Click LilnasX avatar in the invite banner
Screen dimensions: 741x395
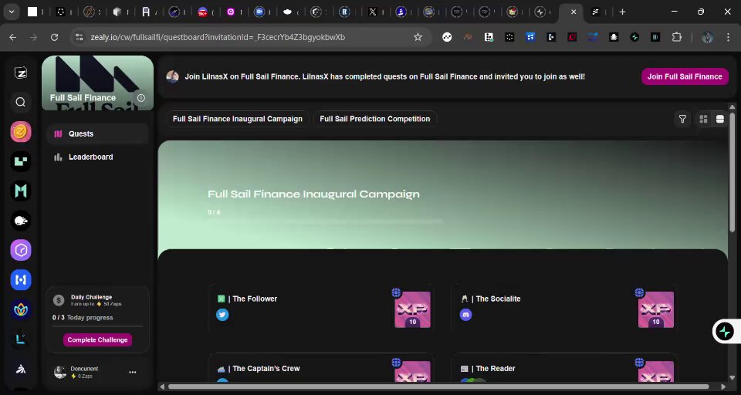[172, 76]
